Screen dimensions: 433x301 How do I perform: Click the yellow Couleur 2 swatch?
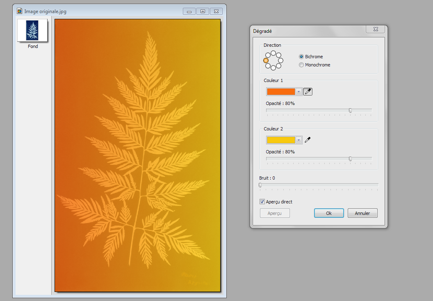tap(281, 140)
